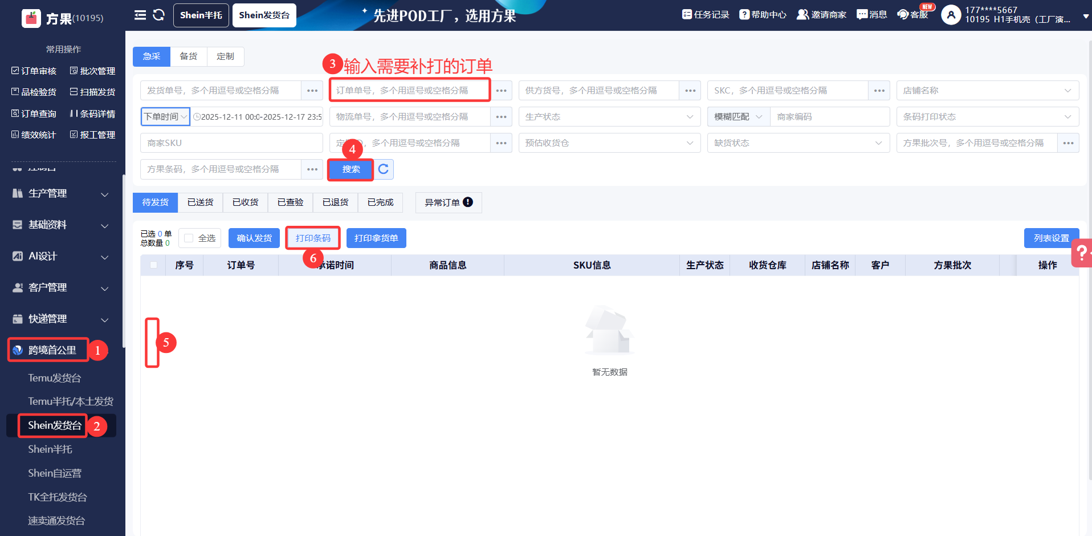1092x536 pixels.
Task: Tick the 全选 select-all checkbox
Action: (x=189, y=238)
